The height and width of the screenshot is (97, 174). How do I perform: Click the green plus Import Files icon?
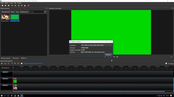(19, 5)
